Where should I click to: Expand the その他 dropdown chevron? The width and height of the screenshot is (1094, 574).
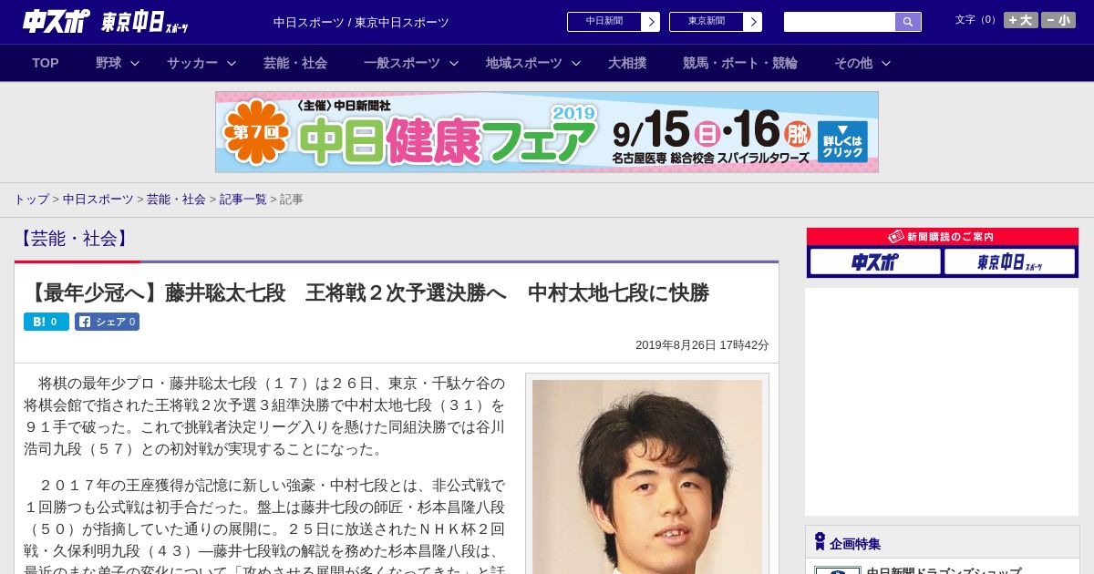(x=886, y=63)
